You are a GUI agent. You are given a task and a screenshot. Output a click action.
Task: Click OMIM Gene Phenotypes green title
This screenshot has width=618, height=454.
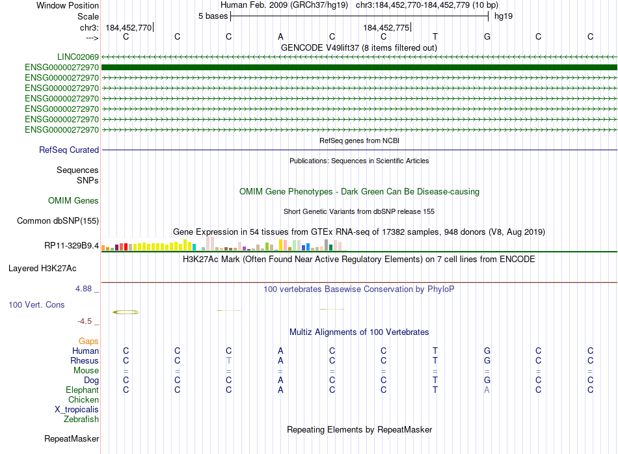click(360, 191)
